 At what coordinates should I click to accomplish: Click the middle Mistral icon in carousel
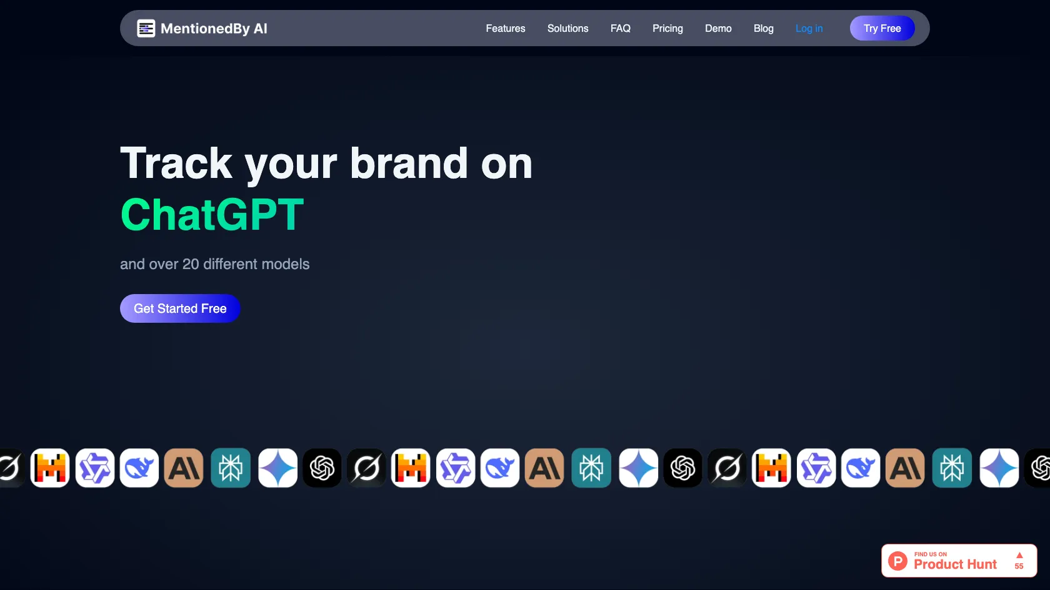tap(411, 468)
